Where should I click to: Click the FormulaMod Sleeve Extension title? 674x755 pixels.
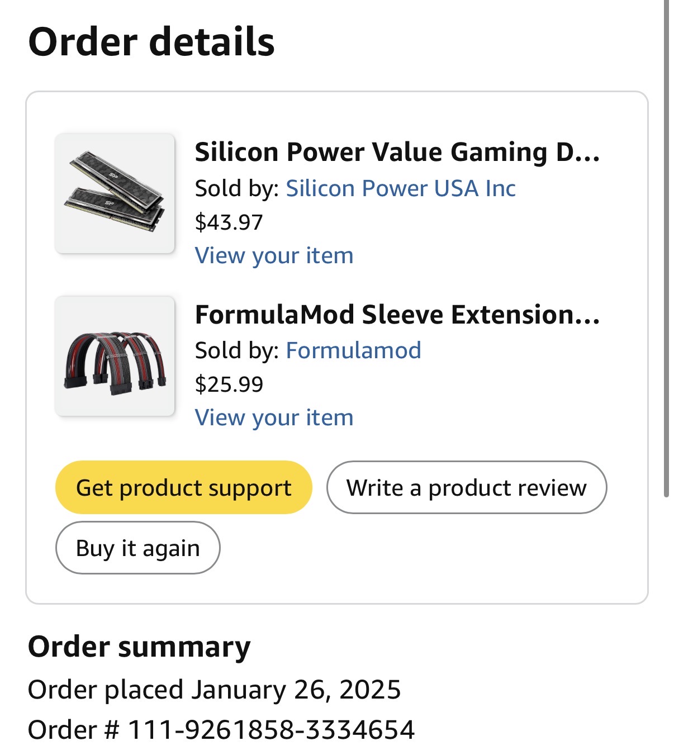pos(397,315)
